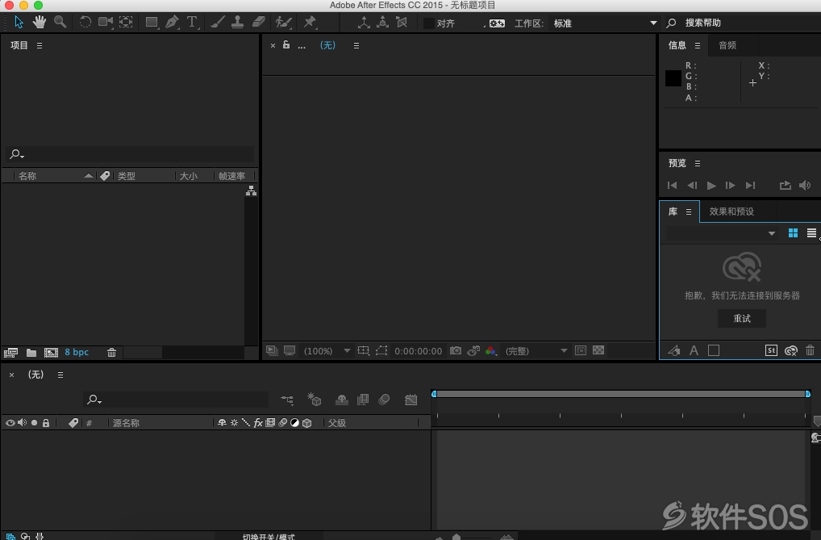Toggle the 名称 column sort arrow
Viewport: 821px width, 540px height.
(89, 176)
